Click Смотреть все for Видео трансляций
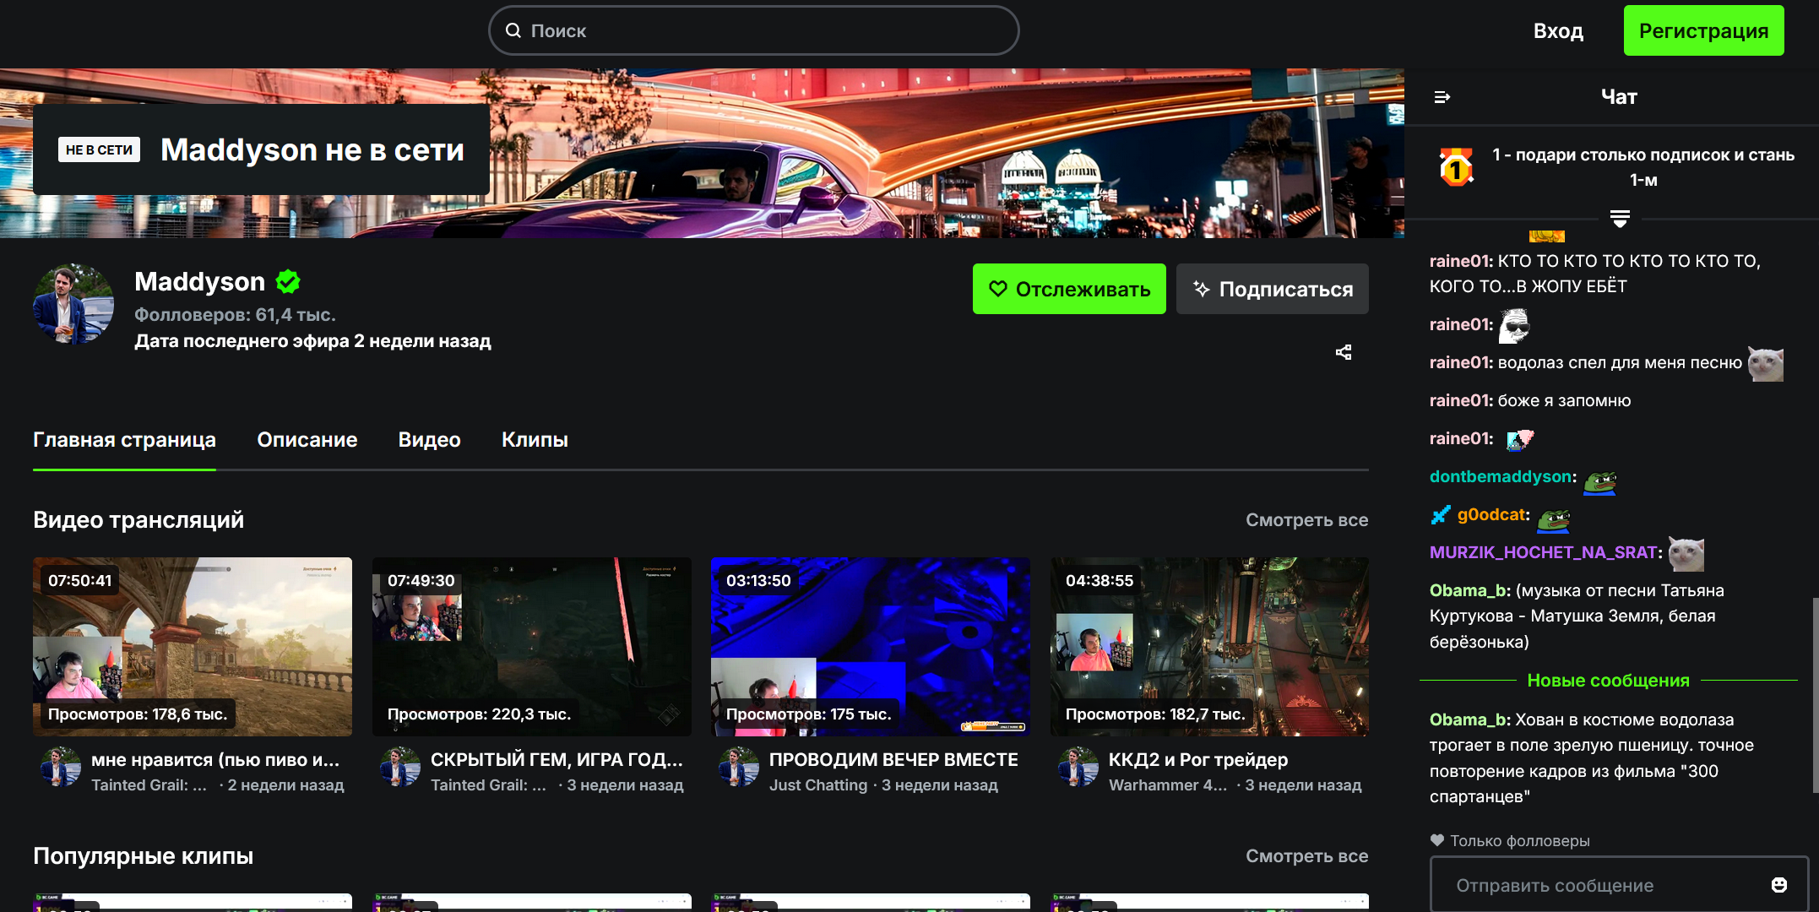 click(x=1306, y=520)
